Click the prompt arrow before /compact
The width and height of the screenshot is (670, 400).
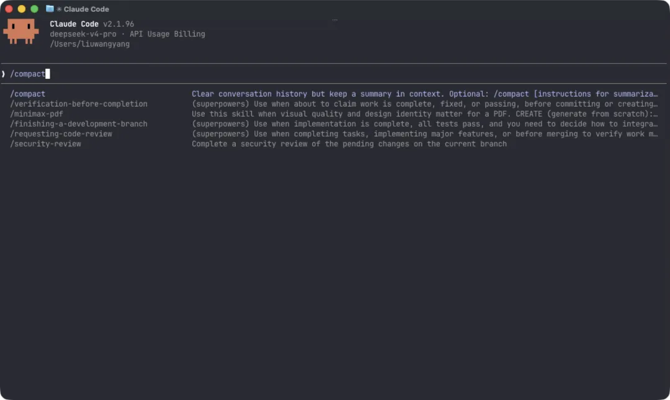point(4,74)
